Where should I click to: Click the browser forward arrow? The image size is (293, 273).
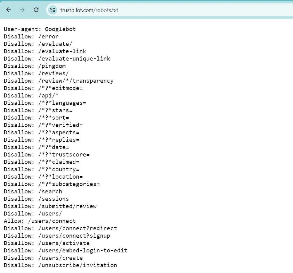22,10
